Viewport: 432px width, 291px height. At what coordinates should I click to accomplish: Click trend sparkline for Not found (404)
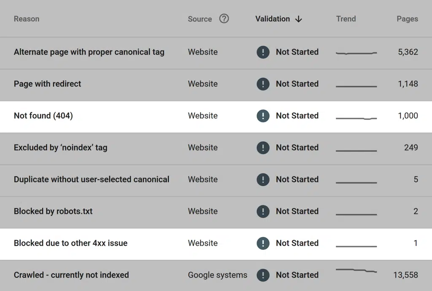point(356,118)
